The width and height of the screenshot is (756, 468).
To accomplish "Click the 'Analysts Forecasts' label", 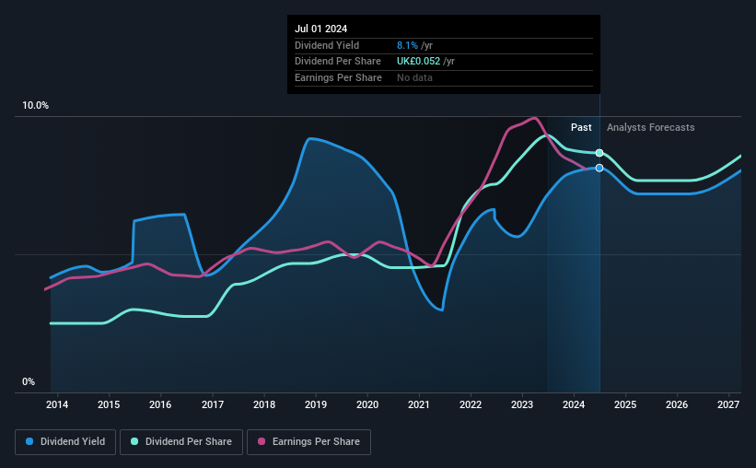I will point(650,127).
